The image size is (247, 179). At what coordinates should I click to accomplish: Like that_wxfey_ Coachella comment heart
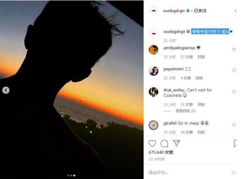click(234, 92)
